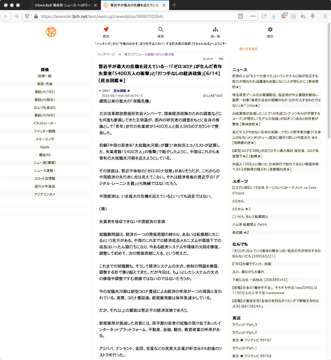Image resolution: width=331 pixels, height=360 pixels.
Task: Open 実況 ◆ フジテレビ 99767 thread
Action: pos(252,340)
